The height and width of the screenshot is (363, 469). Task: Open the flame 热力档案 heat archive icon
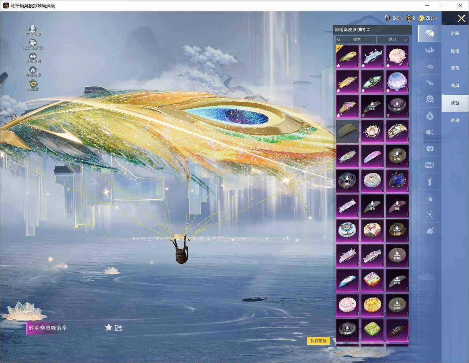(x=33, y=72)
